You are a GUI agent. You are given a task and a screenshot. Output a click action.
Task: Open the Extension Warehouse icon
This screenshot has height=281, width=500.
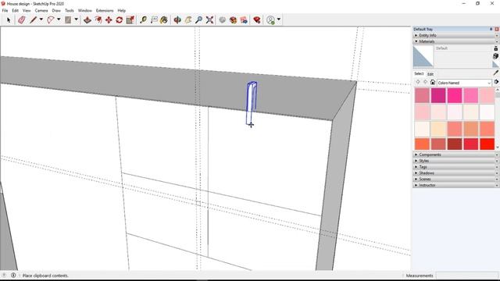(233, 20)
